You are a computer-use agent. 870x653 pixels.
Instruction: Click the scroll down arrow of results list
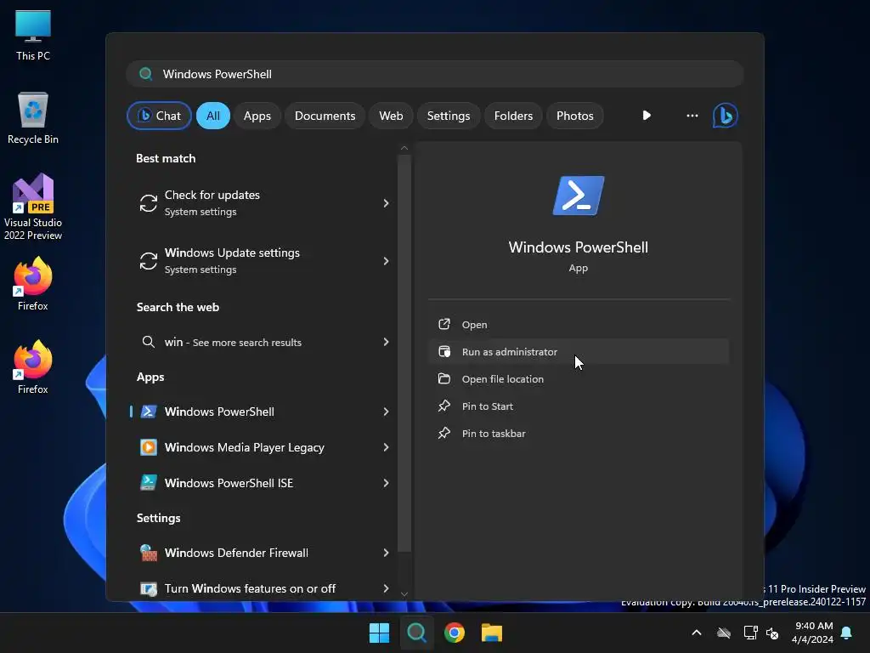(x=404, y=594)
